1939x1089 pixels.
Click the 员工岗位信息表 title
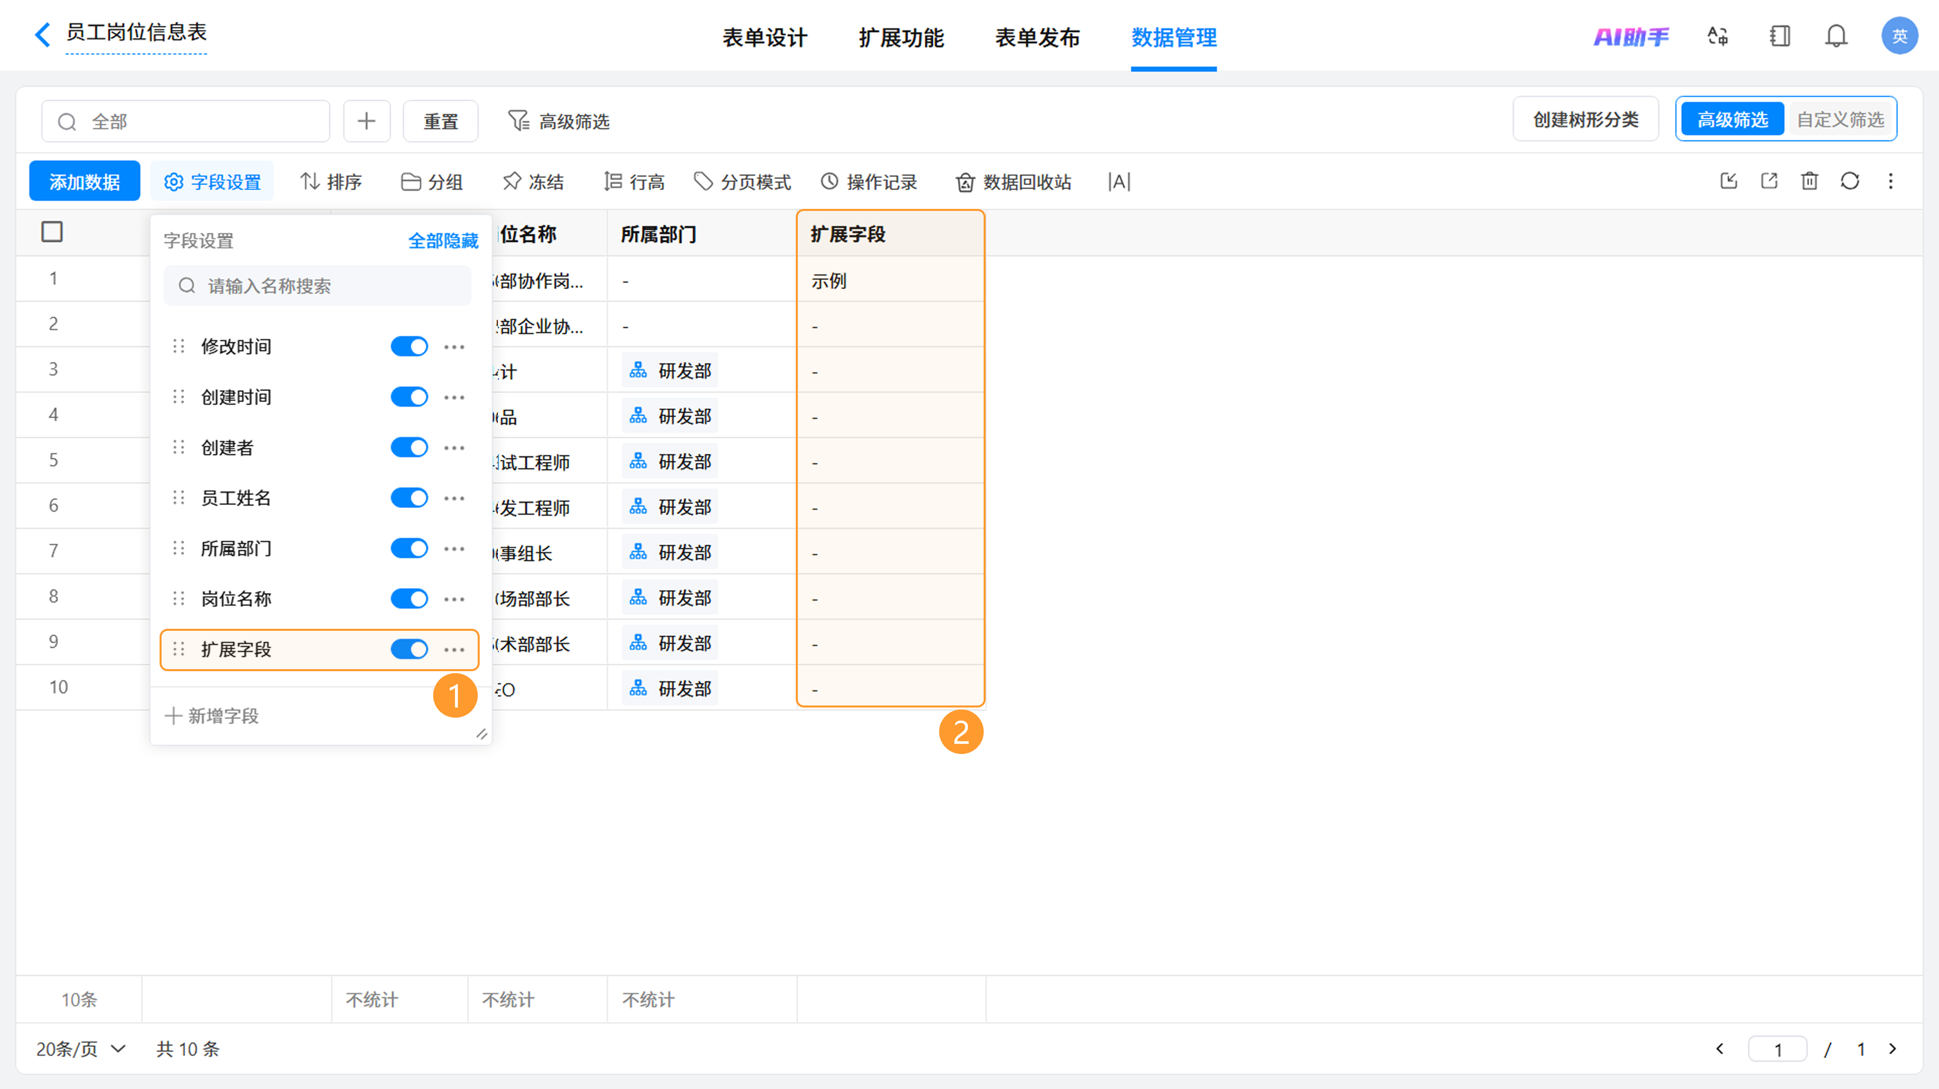pyautogui.click(x=136, y=32)
